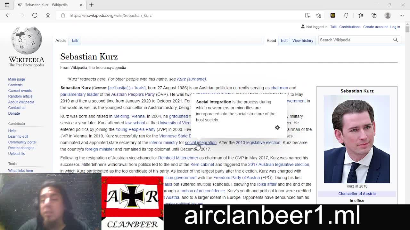Open the parliamentary leader link
Image resolution: width=410 pixels, height=230 pixels.
click(x=79, y=95)
